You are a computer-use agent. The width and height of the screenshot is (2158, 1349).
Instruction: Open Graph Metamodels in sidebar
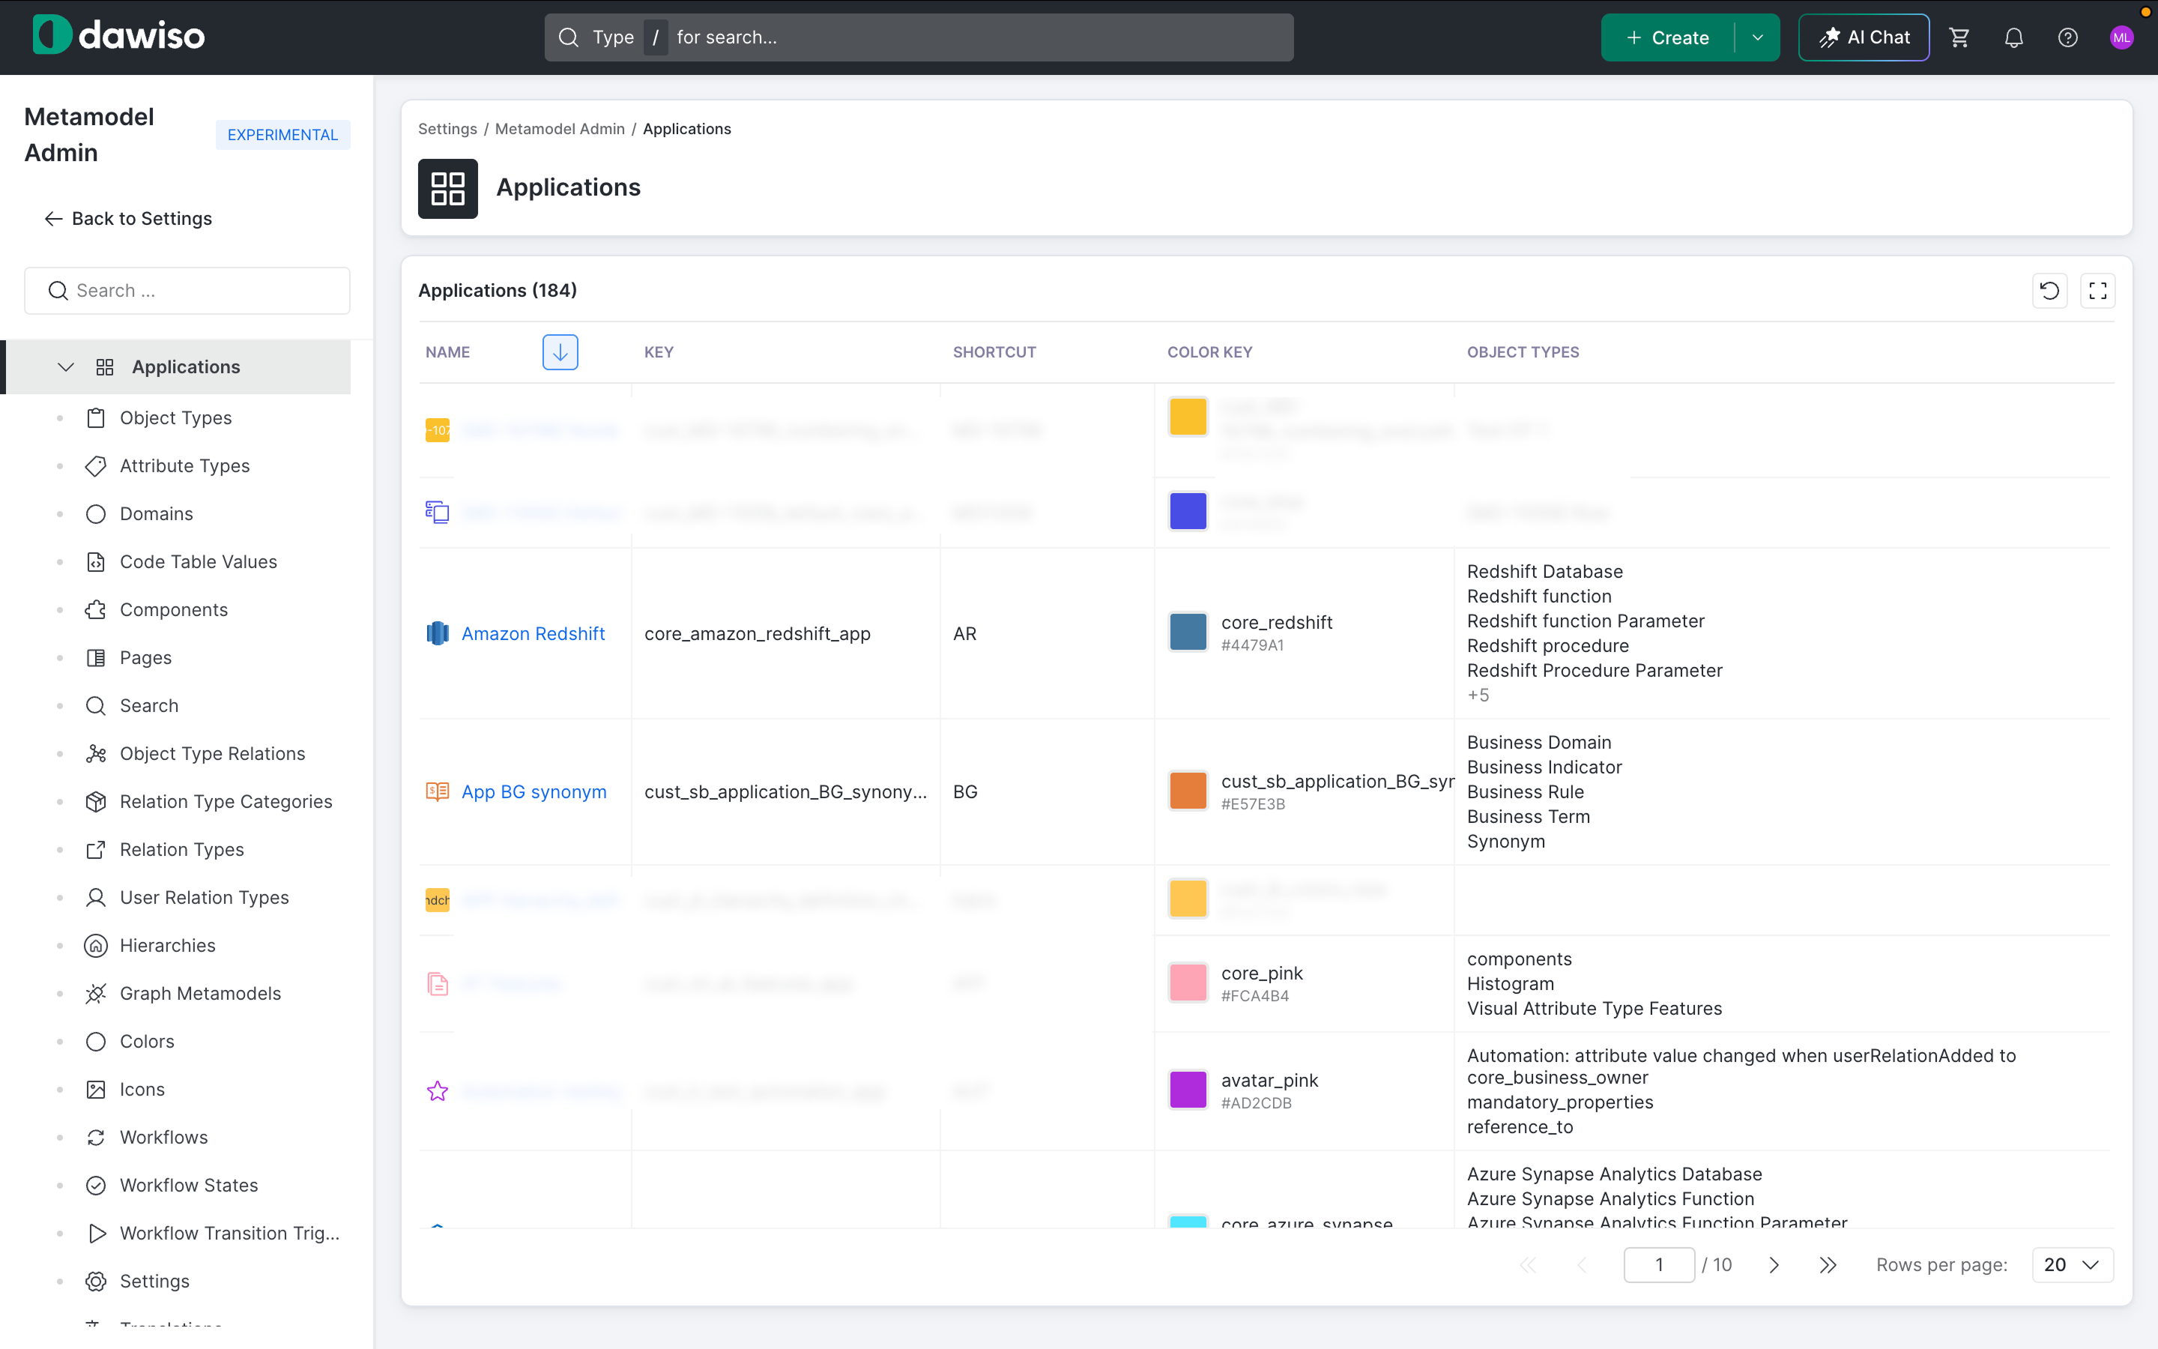tap(200, 994)
